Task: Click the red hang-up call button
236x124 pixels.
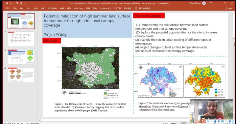Action: 220,118
